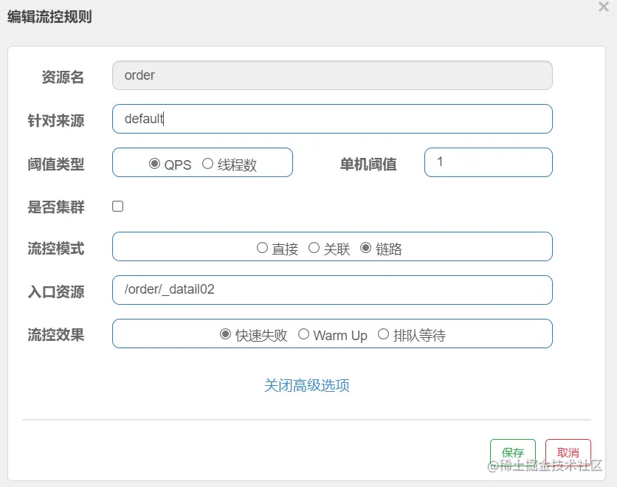Click the 阈值类型 label

[x=56, y=164]
